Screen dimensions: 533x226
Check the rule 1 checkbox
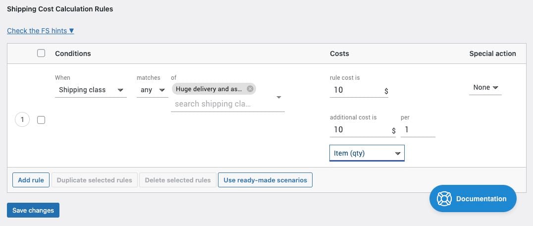[x=41, y=119]
